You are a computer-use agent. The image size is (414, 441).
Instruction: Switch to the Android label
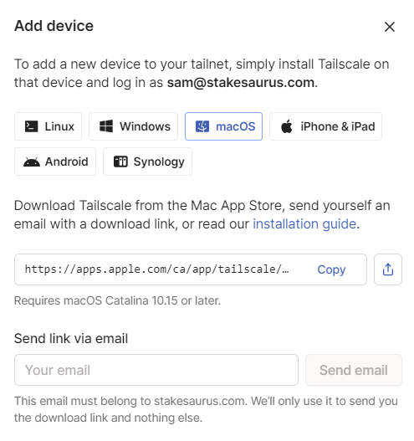[x=67, y=162]
